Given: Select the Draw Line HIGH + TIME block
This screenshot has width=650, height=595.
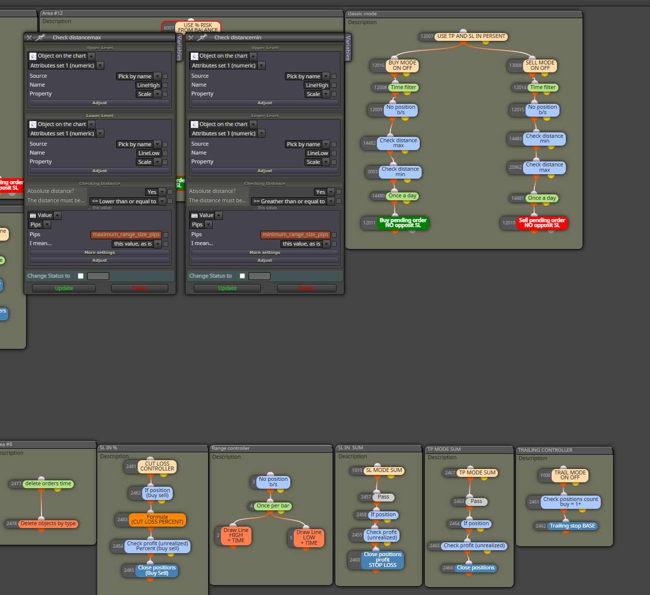Looking at the screenshot, I should 236,535.
